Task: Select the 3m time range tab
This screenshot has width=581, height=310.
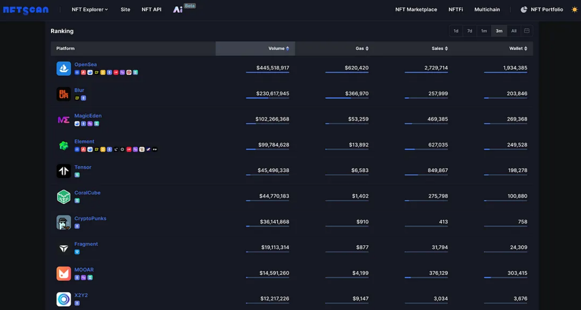Action: [499, 31]
